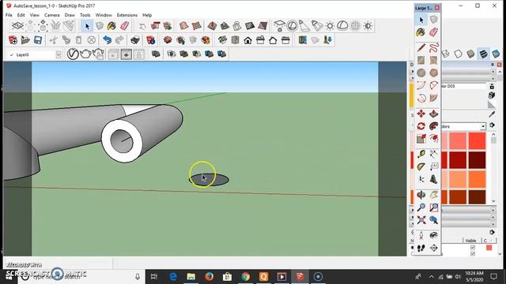Image resolution: width=506 pixels, height=284 pixels.
Task: Switch to Front house-outline view
Action: (x=247, y=40)
